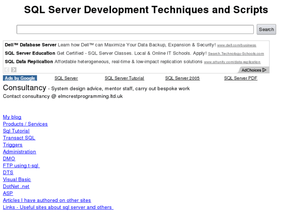This screenshot has height=219, width=293.
Task: Click the previous ad arrow icon
Action: click(x=7, y=70)
